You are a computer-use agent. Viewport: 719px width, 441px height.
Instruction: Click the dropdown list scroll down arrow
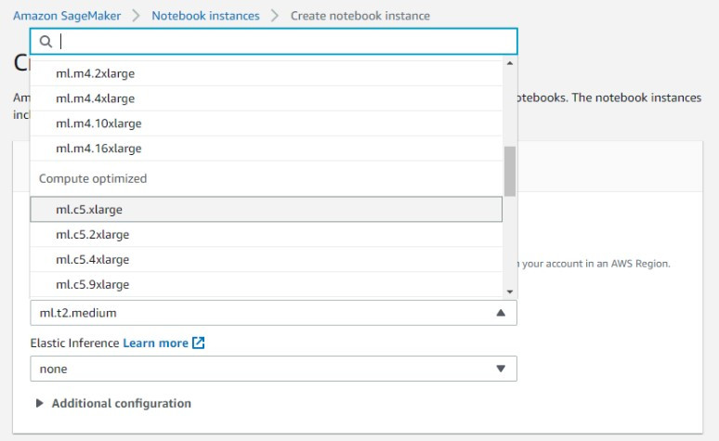[510, 292]
